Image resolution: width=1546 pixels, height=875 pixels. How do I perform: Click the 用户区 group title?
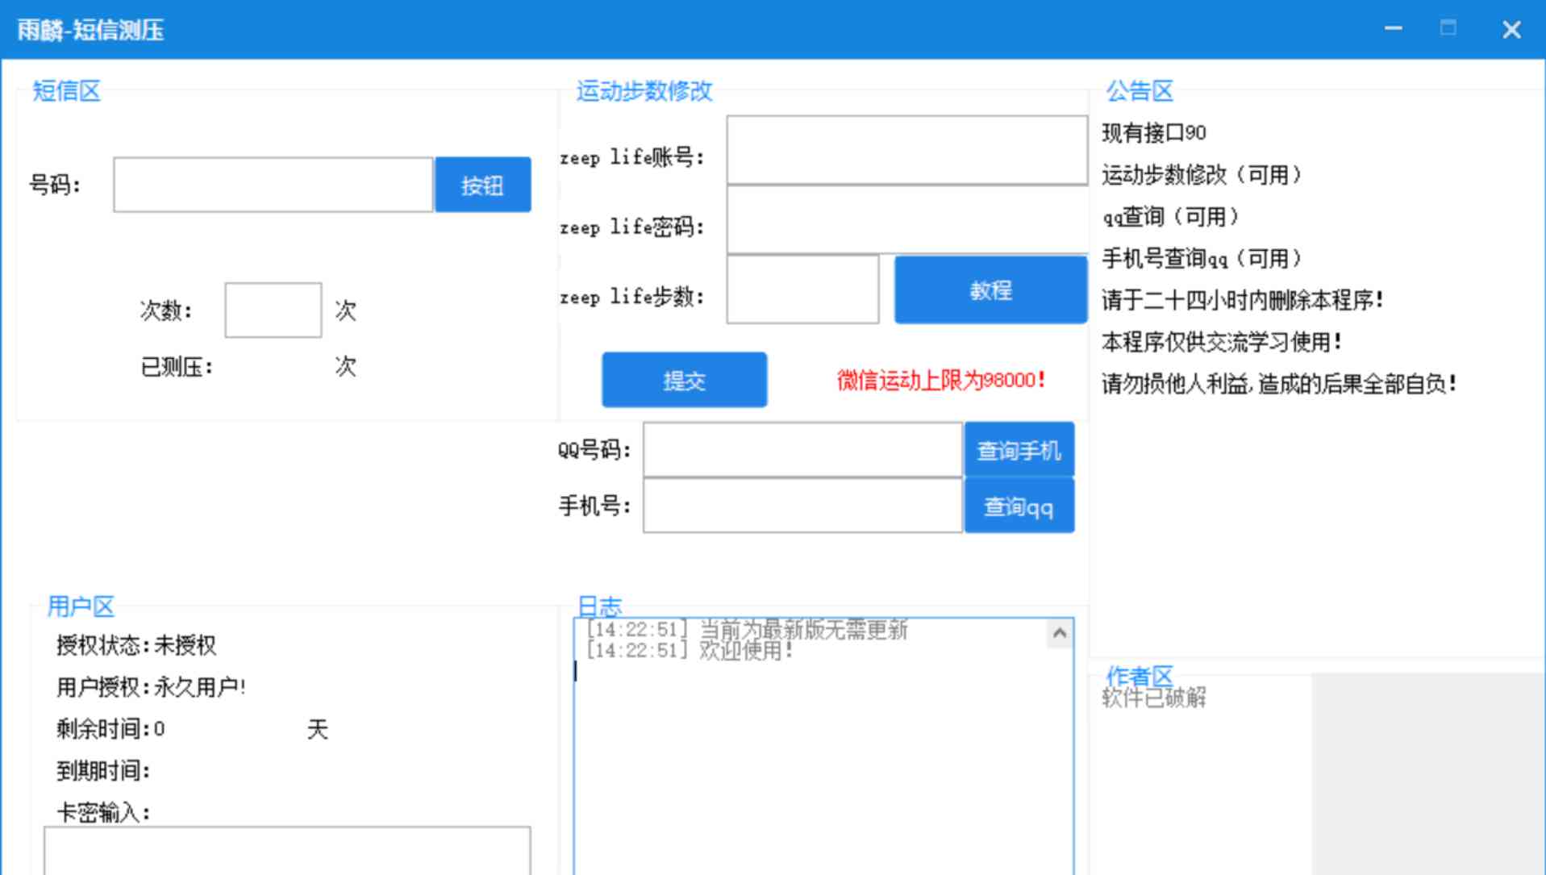point(81,606)
